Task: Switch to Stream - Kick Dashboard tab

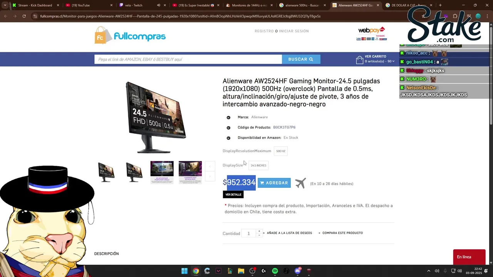Action: click(x=35, y=5)
